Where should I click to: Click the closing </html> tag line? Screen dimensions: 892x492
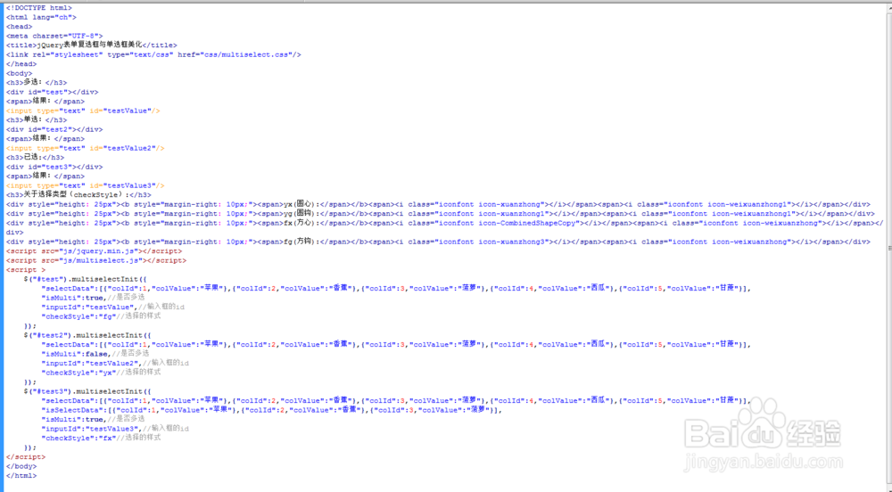[x=21, y=476]
